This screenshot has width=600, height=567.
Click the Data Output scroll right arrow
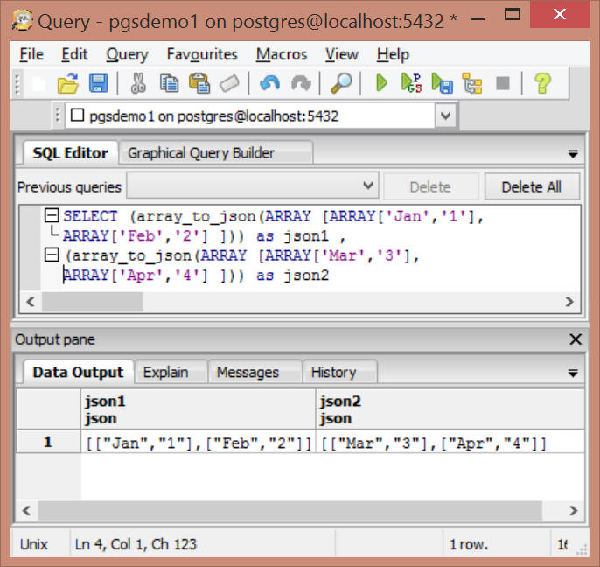[x=572, y=510]
